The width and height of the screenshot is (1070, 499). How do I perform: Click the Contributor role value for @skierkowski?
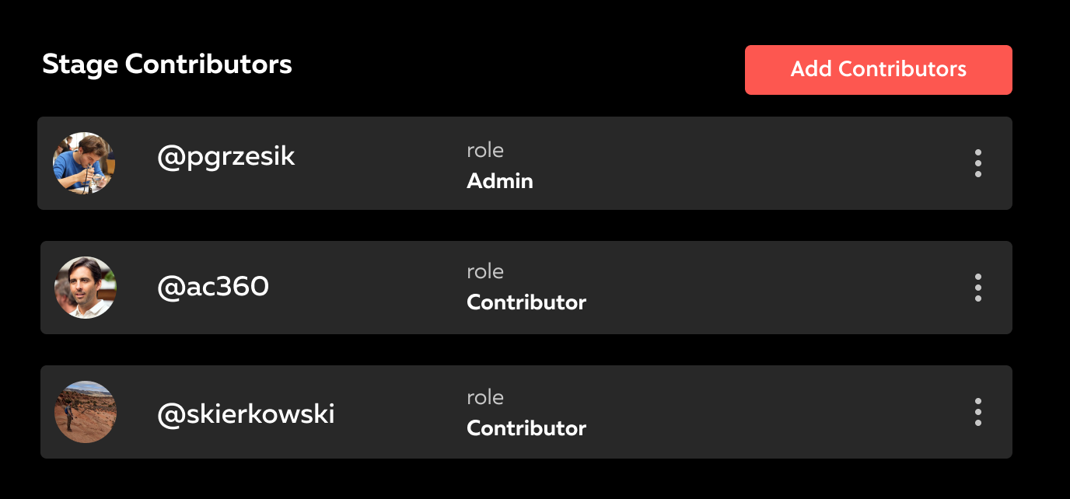526,428
